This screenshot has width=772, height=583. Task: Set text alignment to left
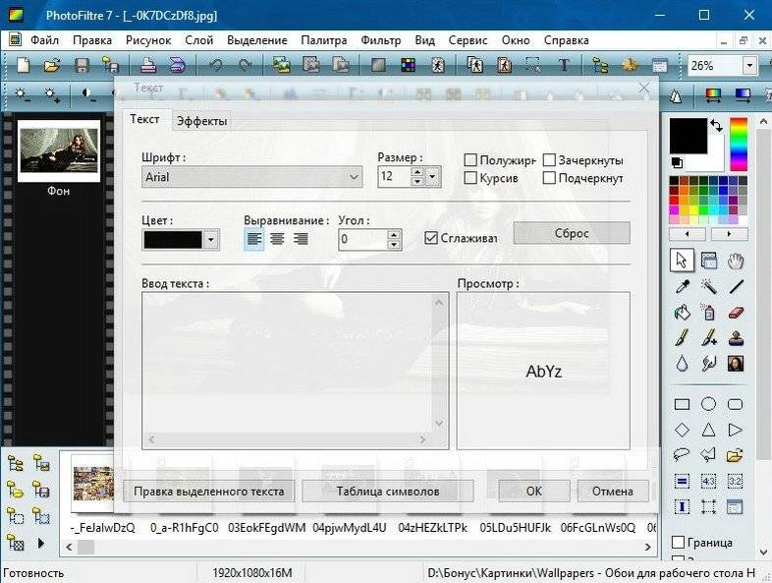(x=254, y=239)
